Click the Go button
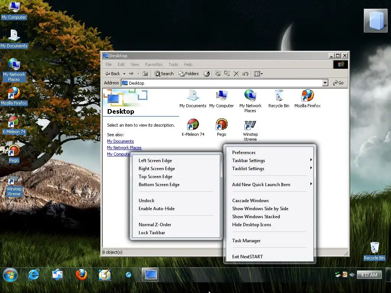Image resolution: width=391 pixels, height=293 pixels. (x=338, y=83)
